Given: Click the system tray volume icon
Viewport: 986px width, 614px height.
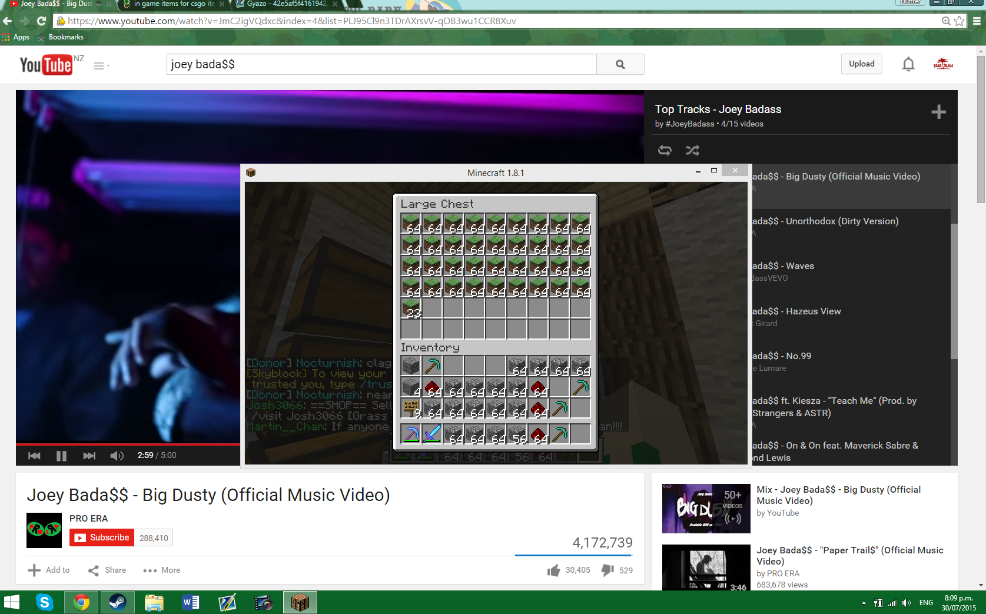Looking at the screenshot, I should (907, 603).
